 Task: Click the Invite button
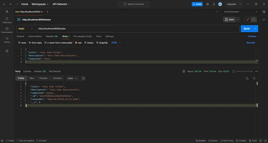point(197,4)
